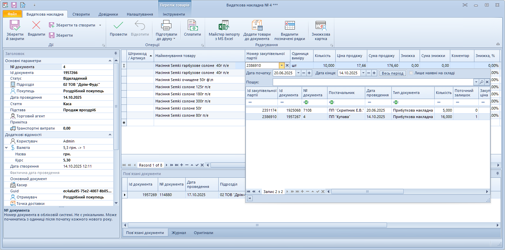This screenshot has height=250, width=505.
Task: Collapse the Основні параметри section
Action: pos(110,61)
